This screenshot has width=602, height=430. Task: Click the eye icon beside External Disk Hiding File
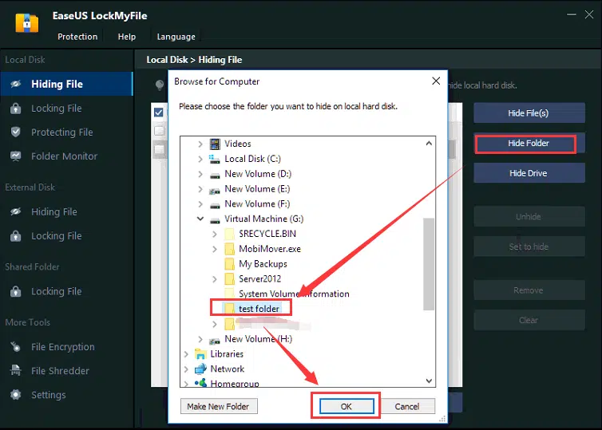click(x=16, y=211)
